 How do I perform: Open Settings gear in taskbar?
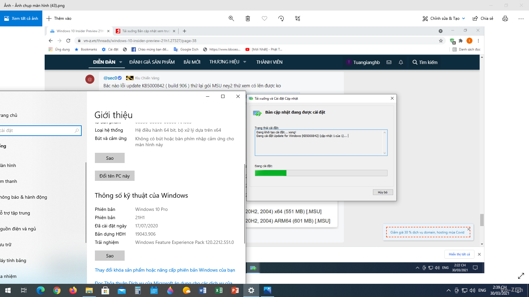pyautogui.click(x=251, y=290)
